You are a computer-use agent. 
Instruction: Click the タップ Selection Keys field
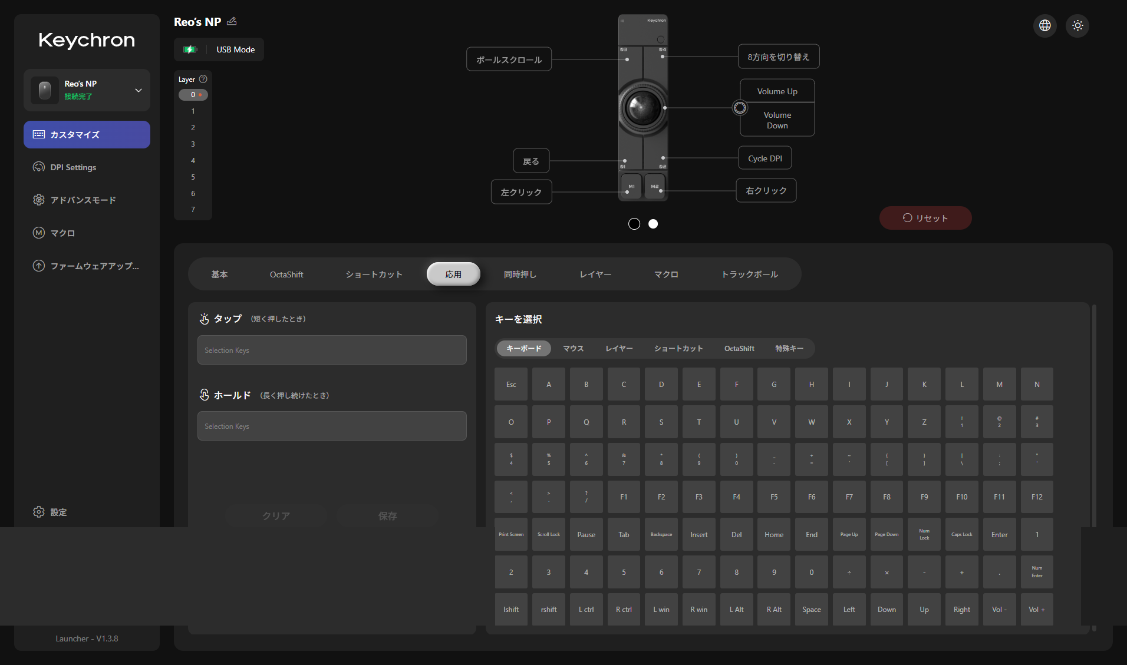pyautogui.click(x=332, y=350)
